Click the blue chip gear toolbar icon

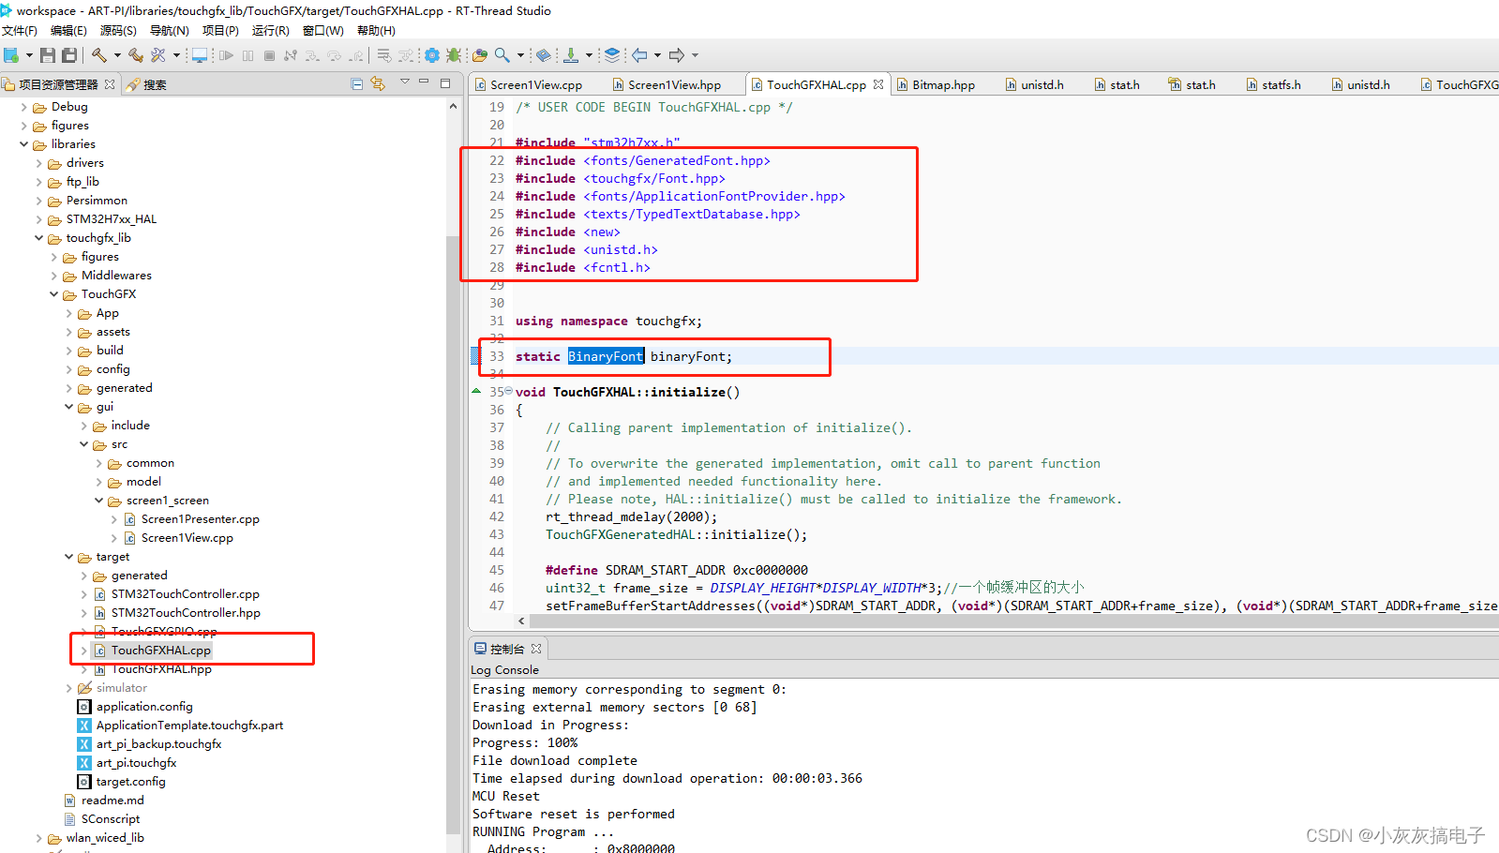click(432, 55)
